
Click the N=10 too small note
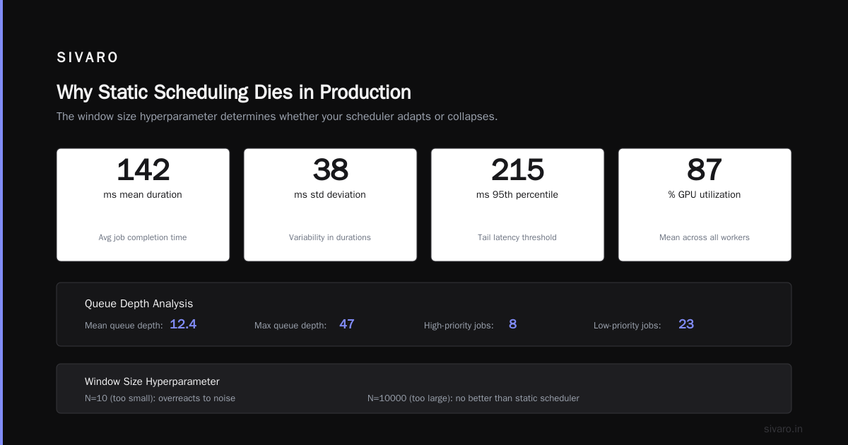pos(160,398)
